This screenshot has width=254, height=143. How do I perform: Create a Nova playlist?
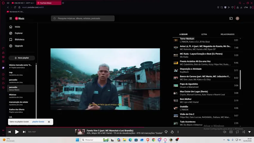[22, 58]
